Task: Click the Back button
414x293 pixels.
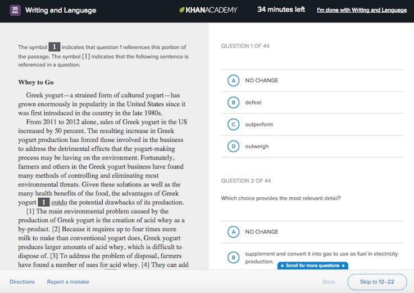Action: click(x=329, y=282)
